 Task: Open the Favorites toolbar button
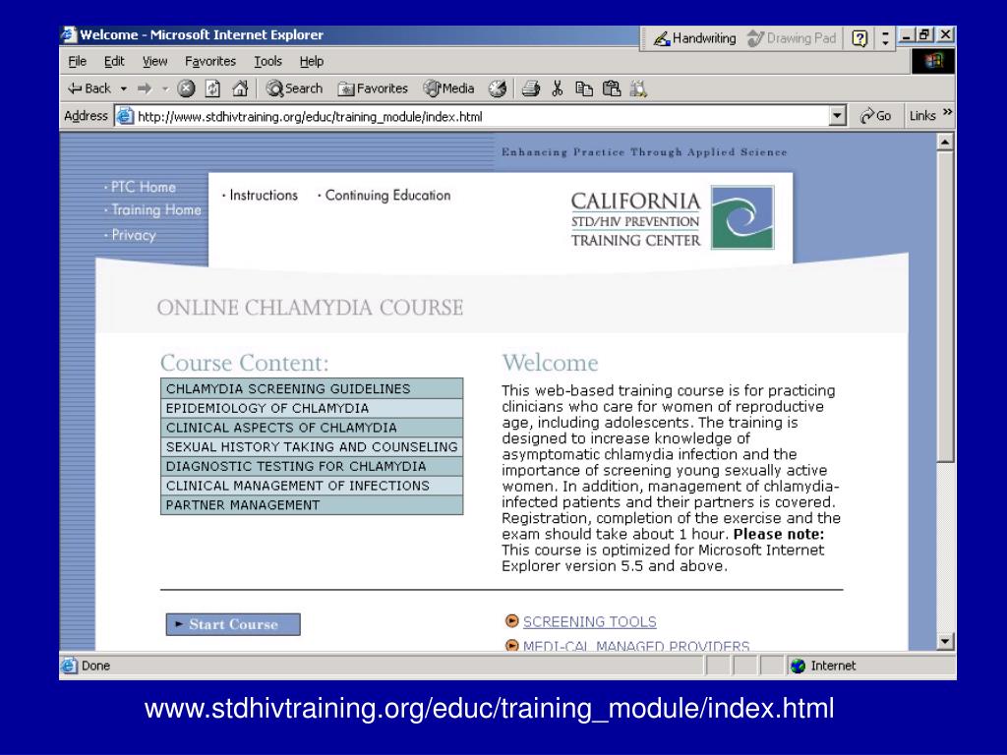[373, 88]
